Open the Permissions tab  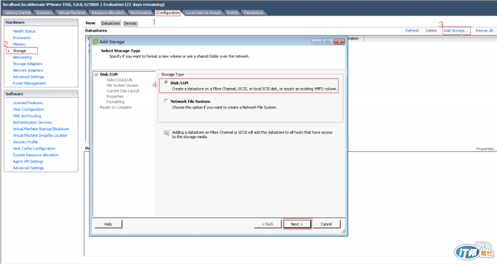pyautogui.click(x=253, y=12)
